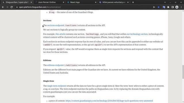
Task: Open the content.guardianapis.com doge article URL
Action: [x=109, y=101]
